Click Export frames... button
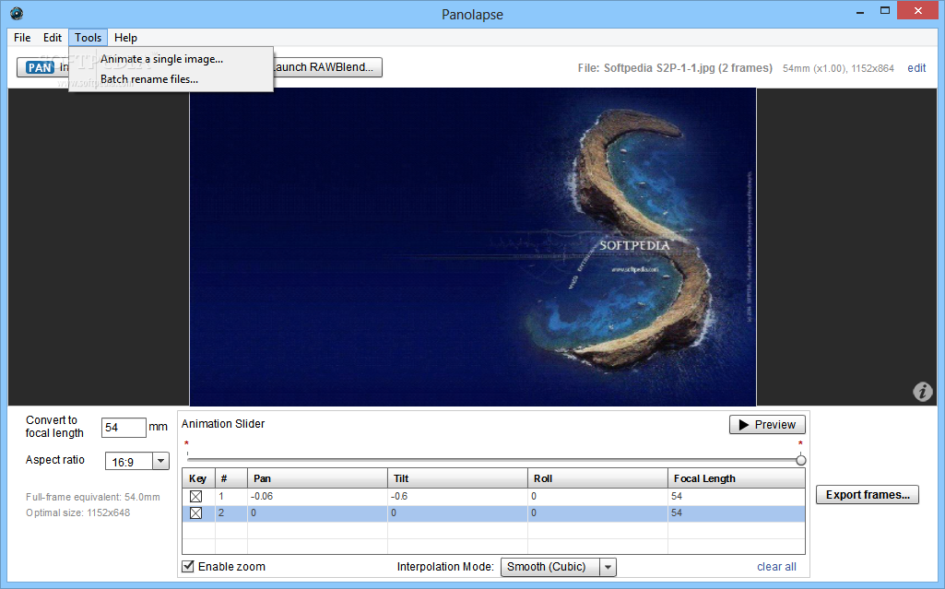The image size is (945, 589). click(x=868, y=494)
